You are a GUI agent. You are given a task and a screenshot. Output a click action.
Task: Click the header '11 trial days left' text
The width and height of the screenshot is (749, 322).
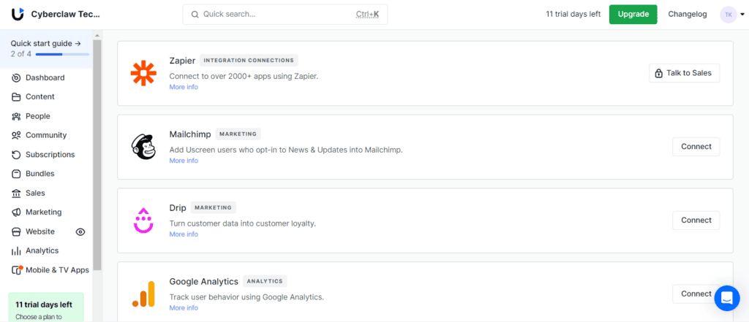pos(573,15)
